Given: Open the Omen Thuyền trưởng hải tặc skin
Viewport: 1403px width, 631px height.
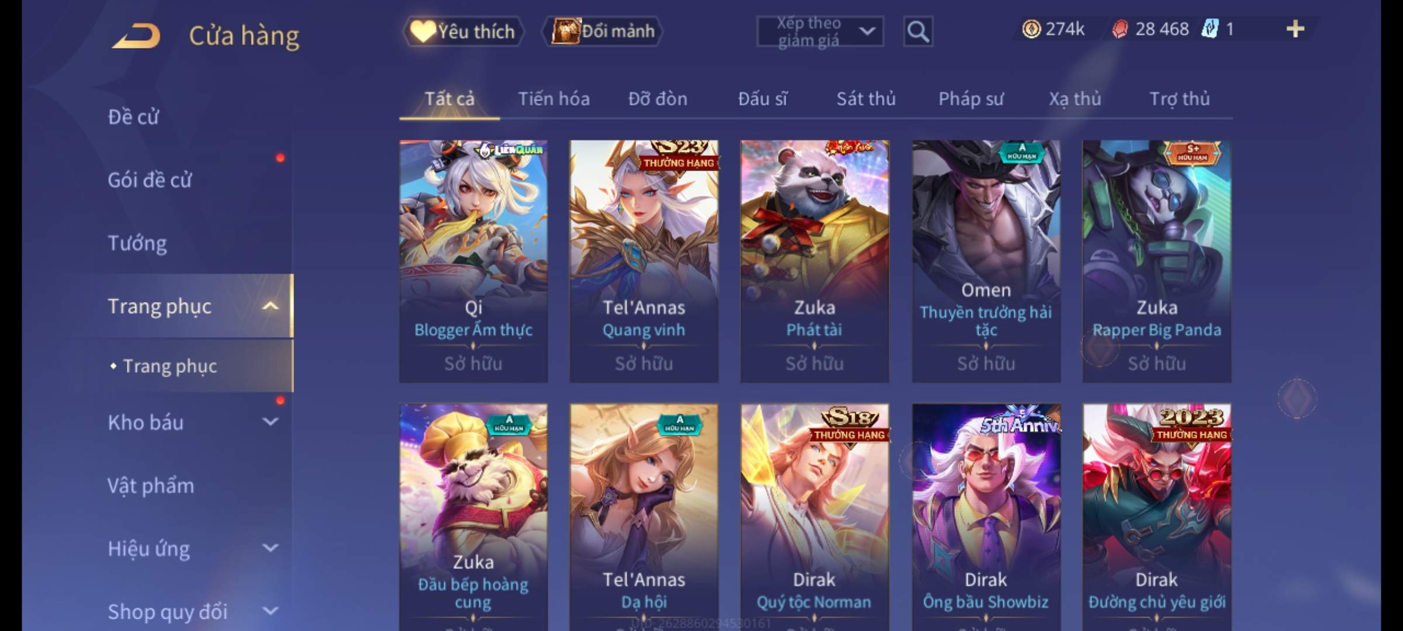Looking at the screenshot, I should click(986, 261).
